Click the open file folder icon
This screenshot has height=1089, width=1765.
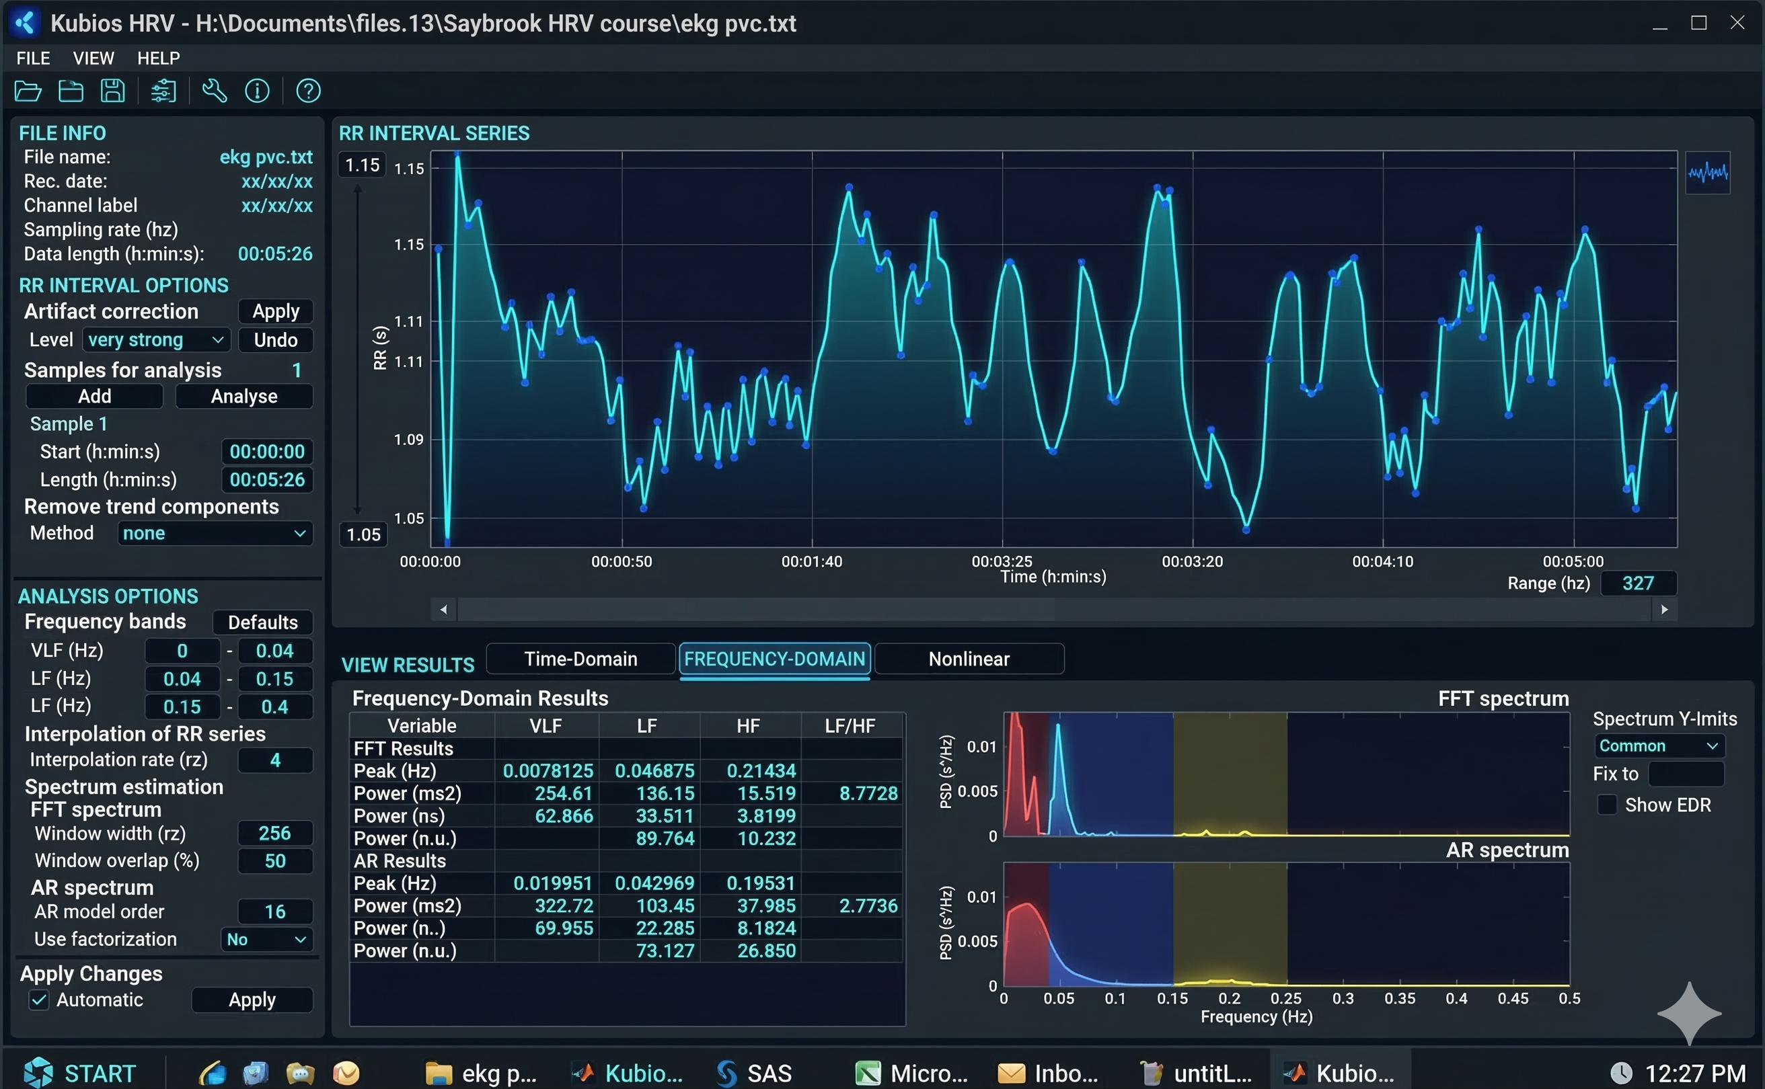coord(28,91)
